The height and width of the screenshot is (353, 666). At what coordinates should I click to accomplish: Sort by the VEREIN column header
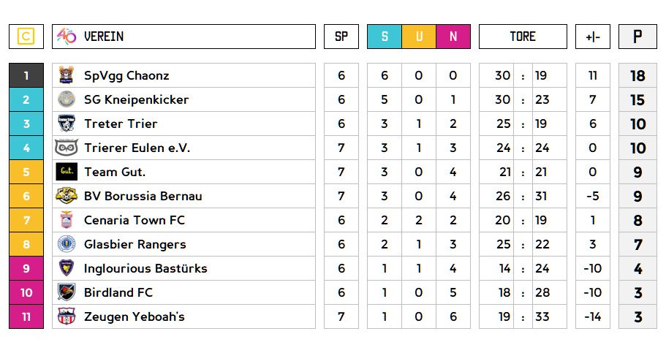(104, 37)
